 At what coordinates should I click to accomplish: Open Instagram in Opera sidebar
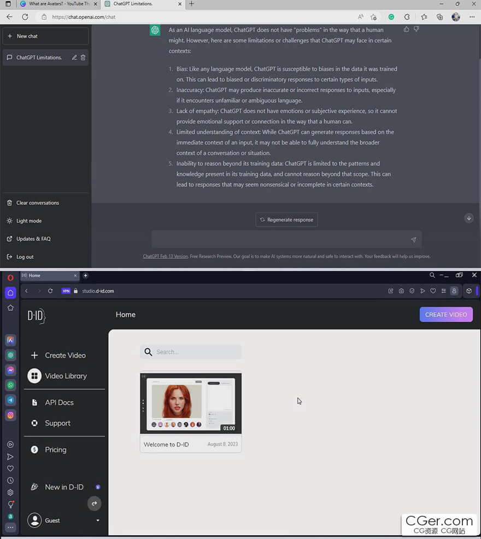[10, 415]
